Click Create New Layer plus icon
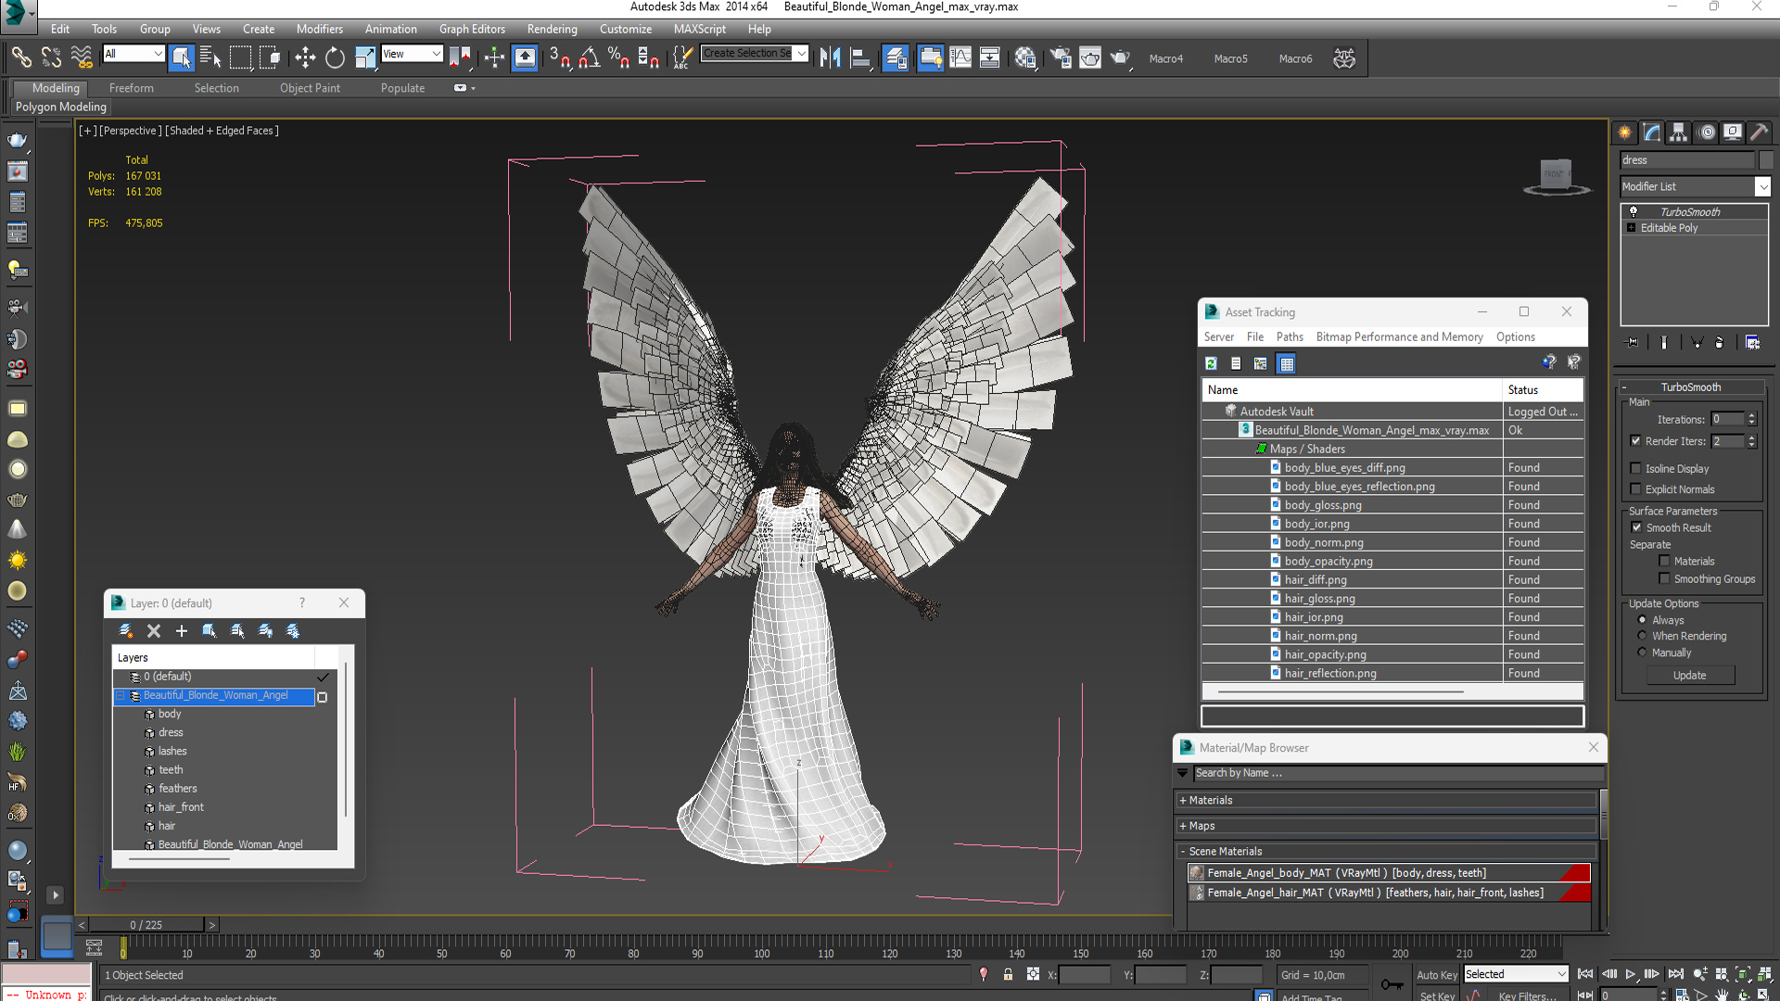 pos(182,631)
